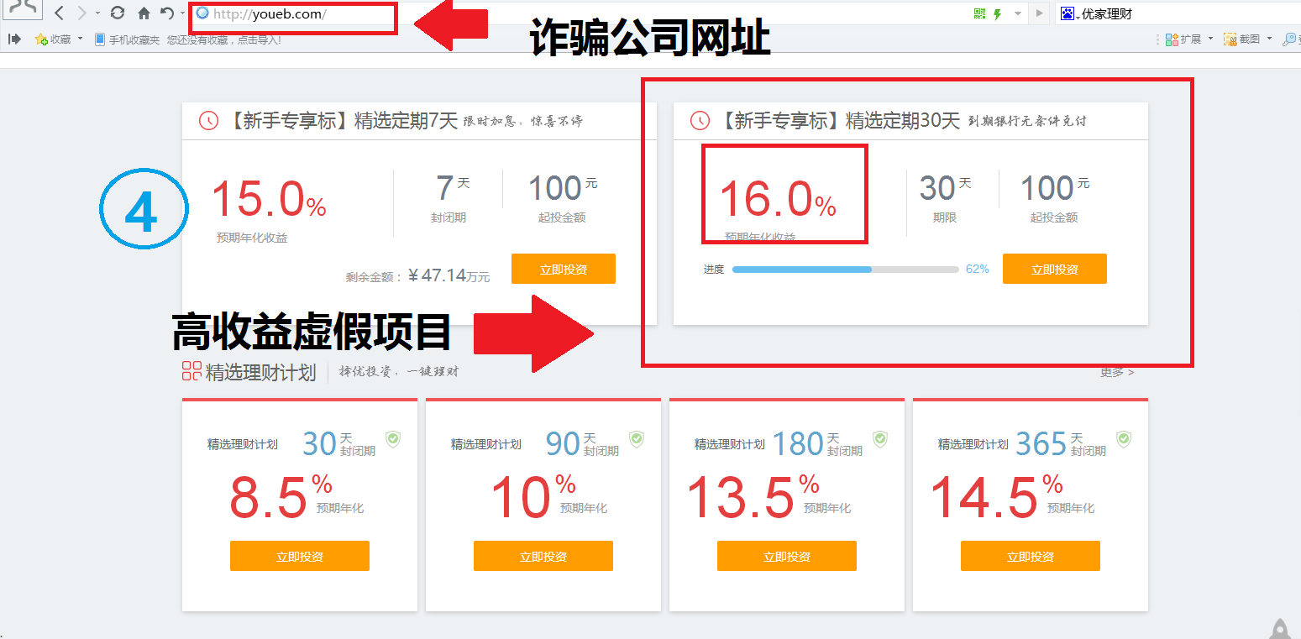Expand the address bar suggestion dropdown arrow
1301x639 pixels.
pos(1018,13)
